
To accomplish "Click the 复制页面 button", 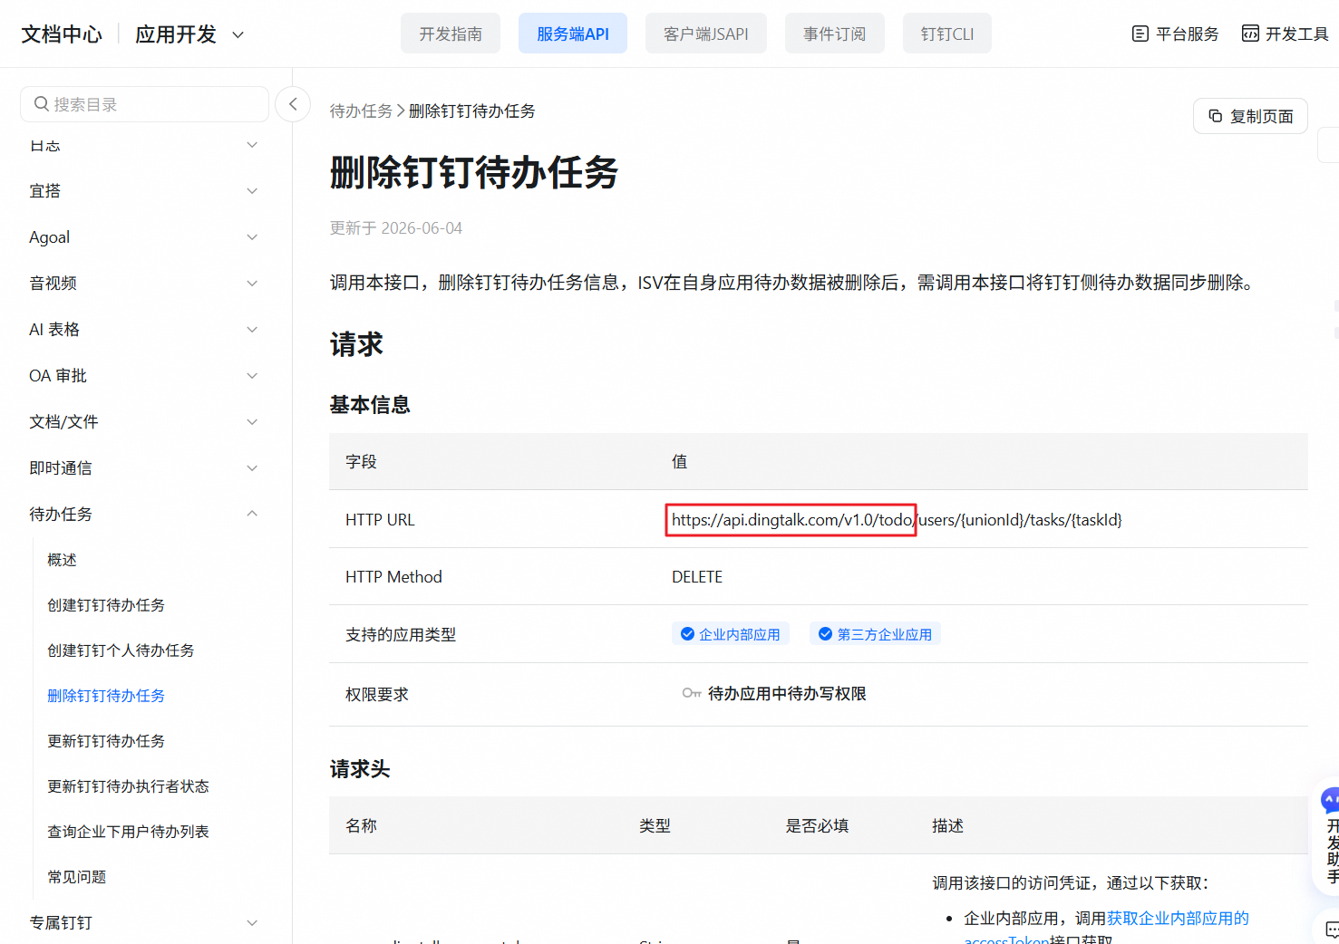I will point(1250,116).
